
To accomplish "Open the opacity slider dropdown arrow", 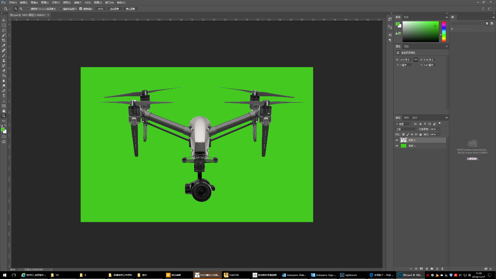I will (x=439, y=129).
